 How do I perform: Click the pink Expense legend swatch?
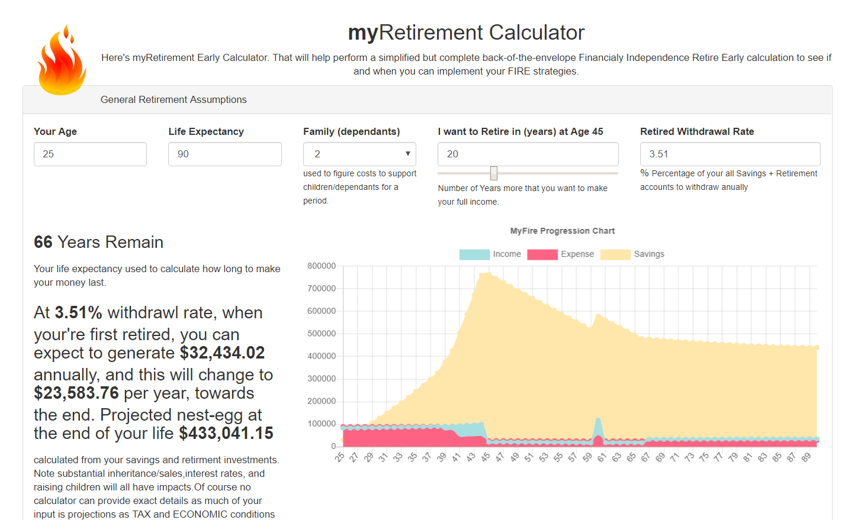(544, 254)
